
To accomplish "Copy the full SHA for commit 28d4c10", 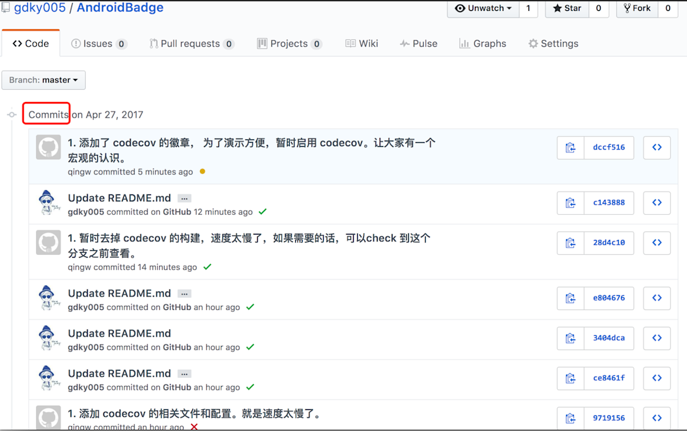I will click(571, 243).
